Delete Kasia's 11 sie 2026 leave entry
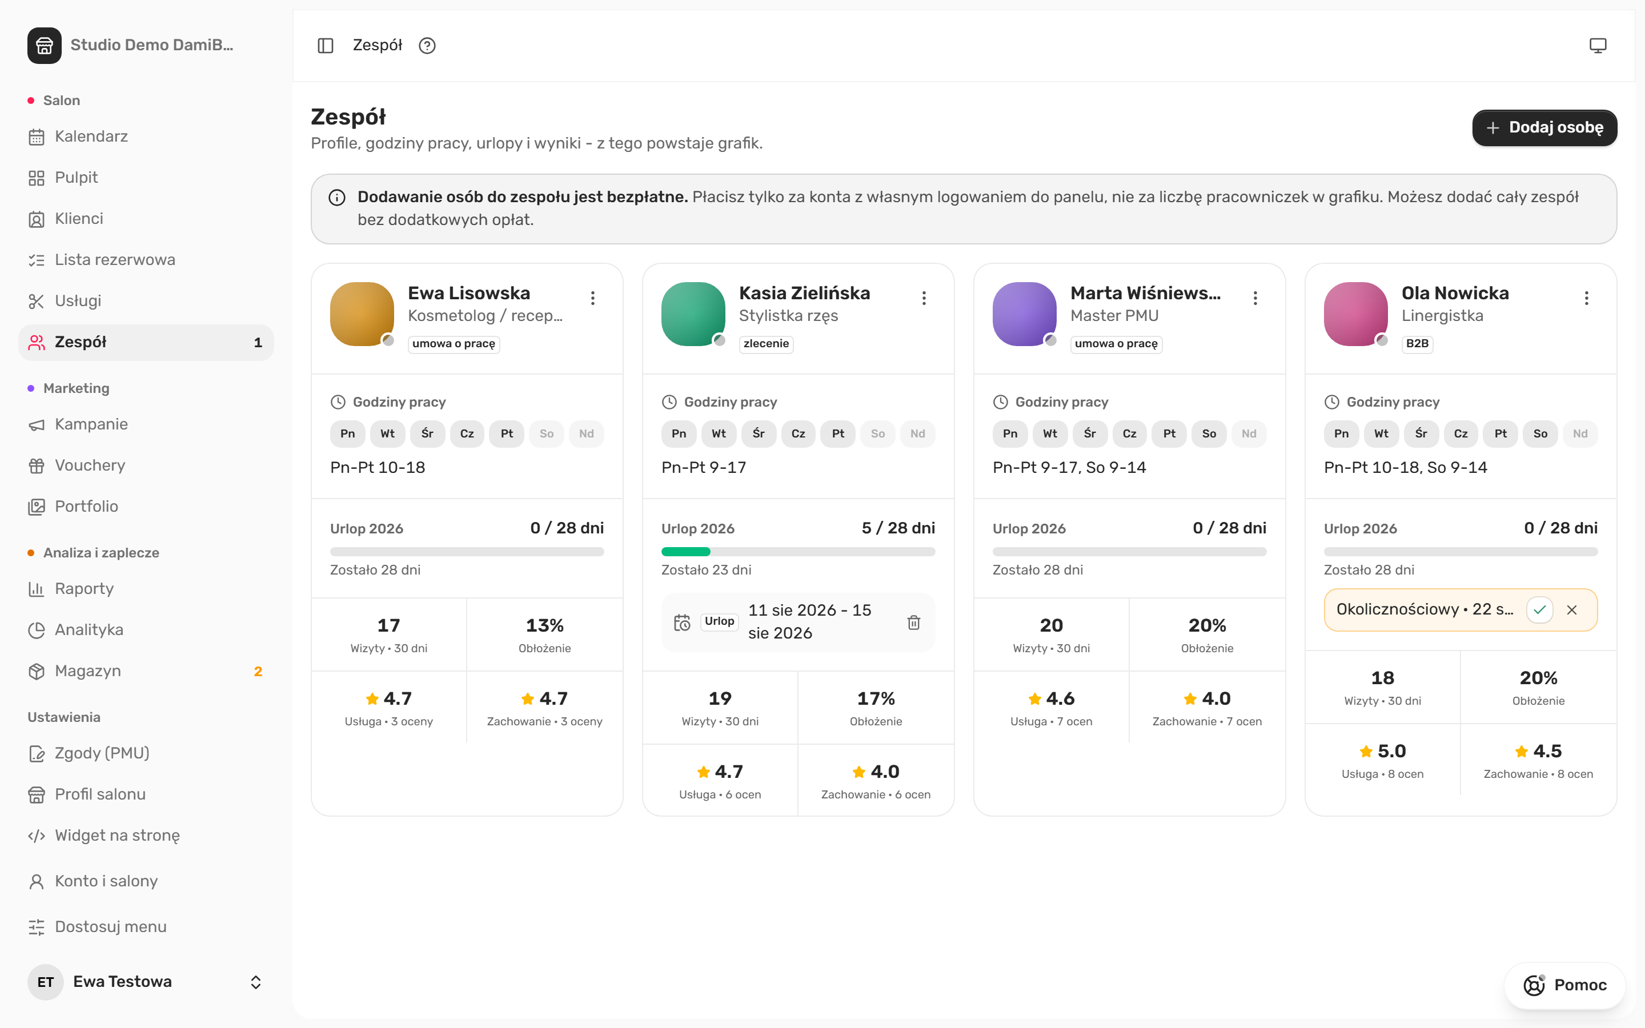This screenshot has width=1645, height=1028. (913, 622)
